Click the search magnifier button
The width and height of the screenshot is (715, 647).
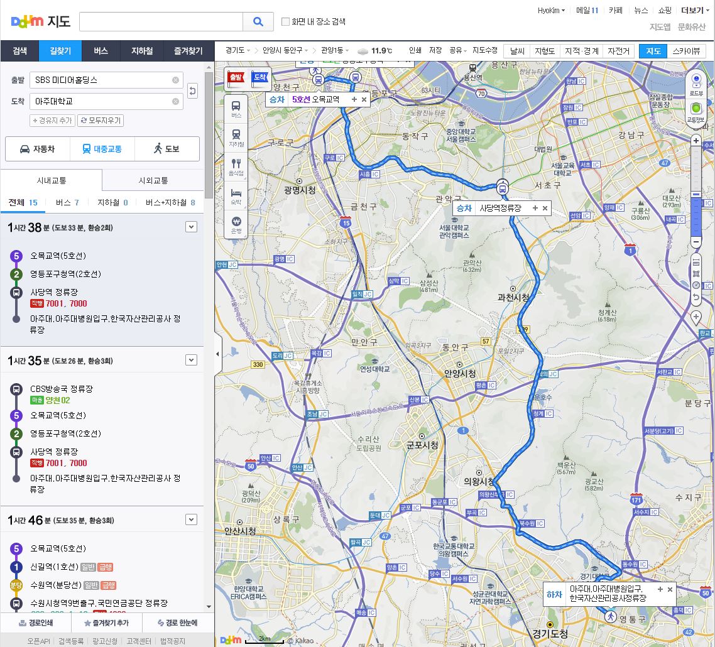coord(258,21)
